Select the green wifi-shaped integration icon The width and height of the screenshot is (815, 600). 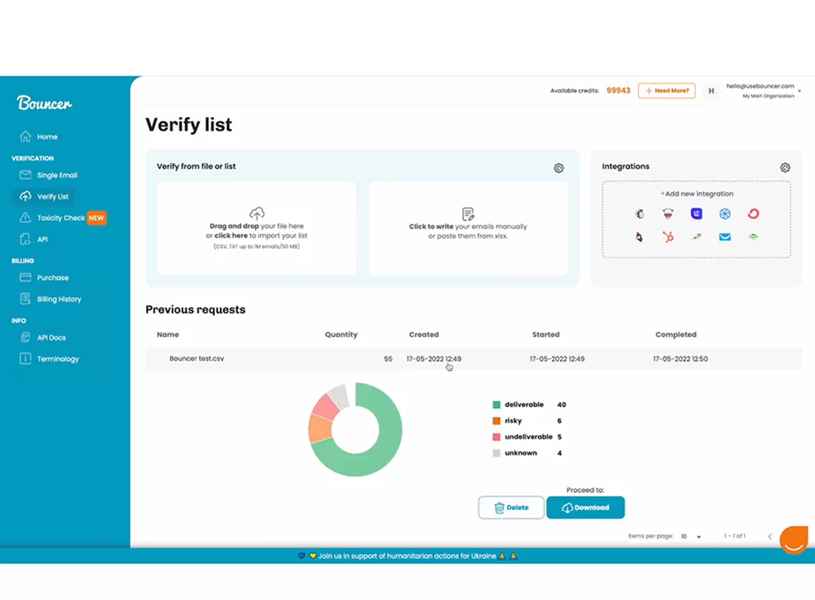pos(754,237)
